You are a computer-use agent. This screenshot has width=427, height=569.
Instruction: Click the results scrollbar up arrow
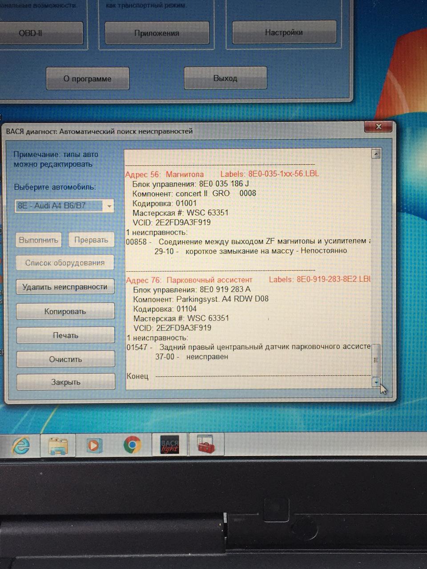tap(376, 154)
